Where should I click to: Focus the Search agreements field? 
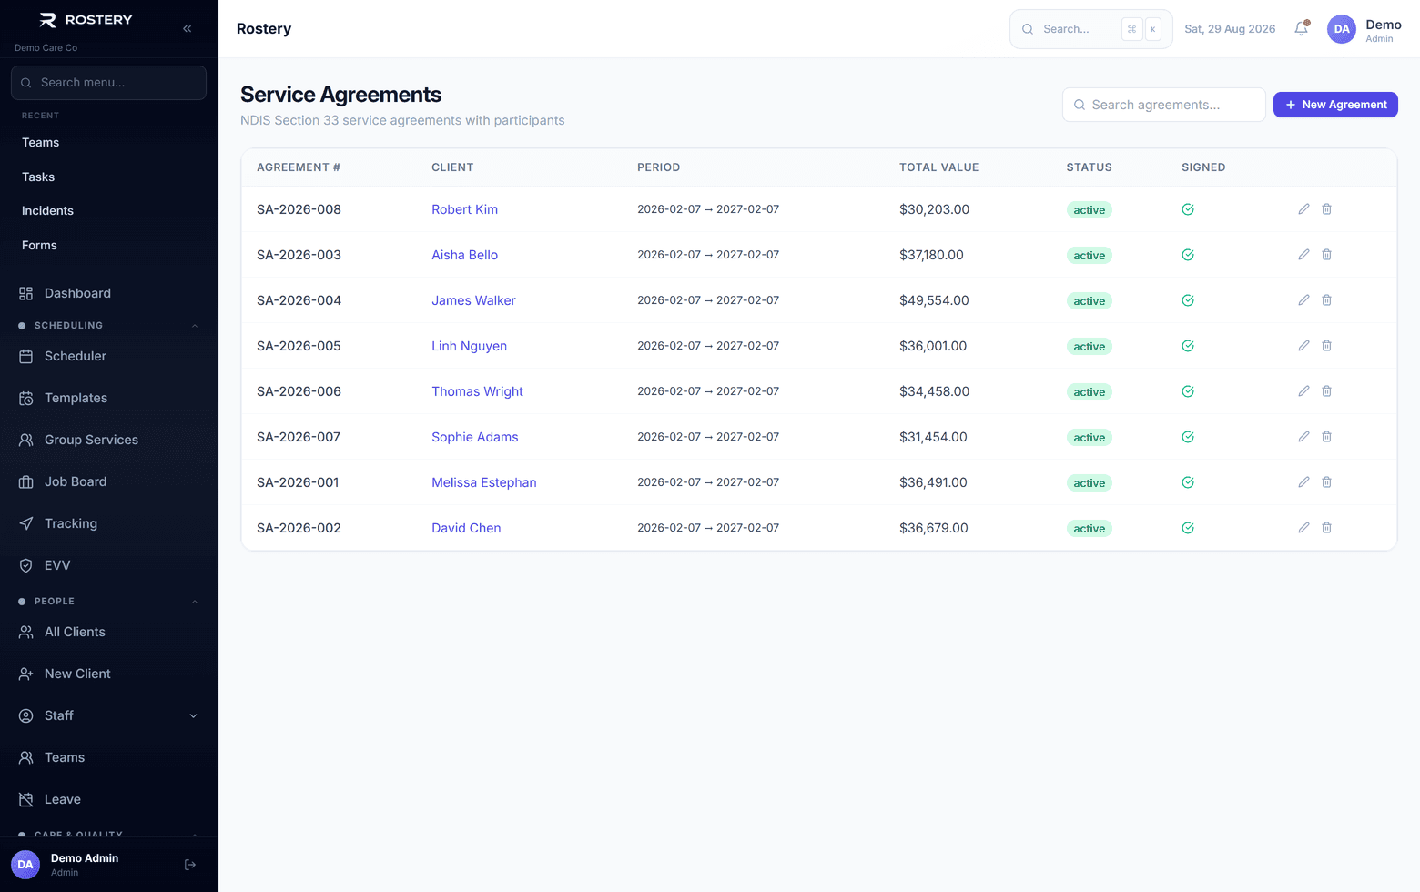pos(1164,105)
